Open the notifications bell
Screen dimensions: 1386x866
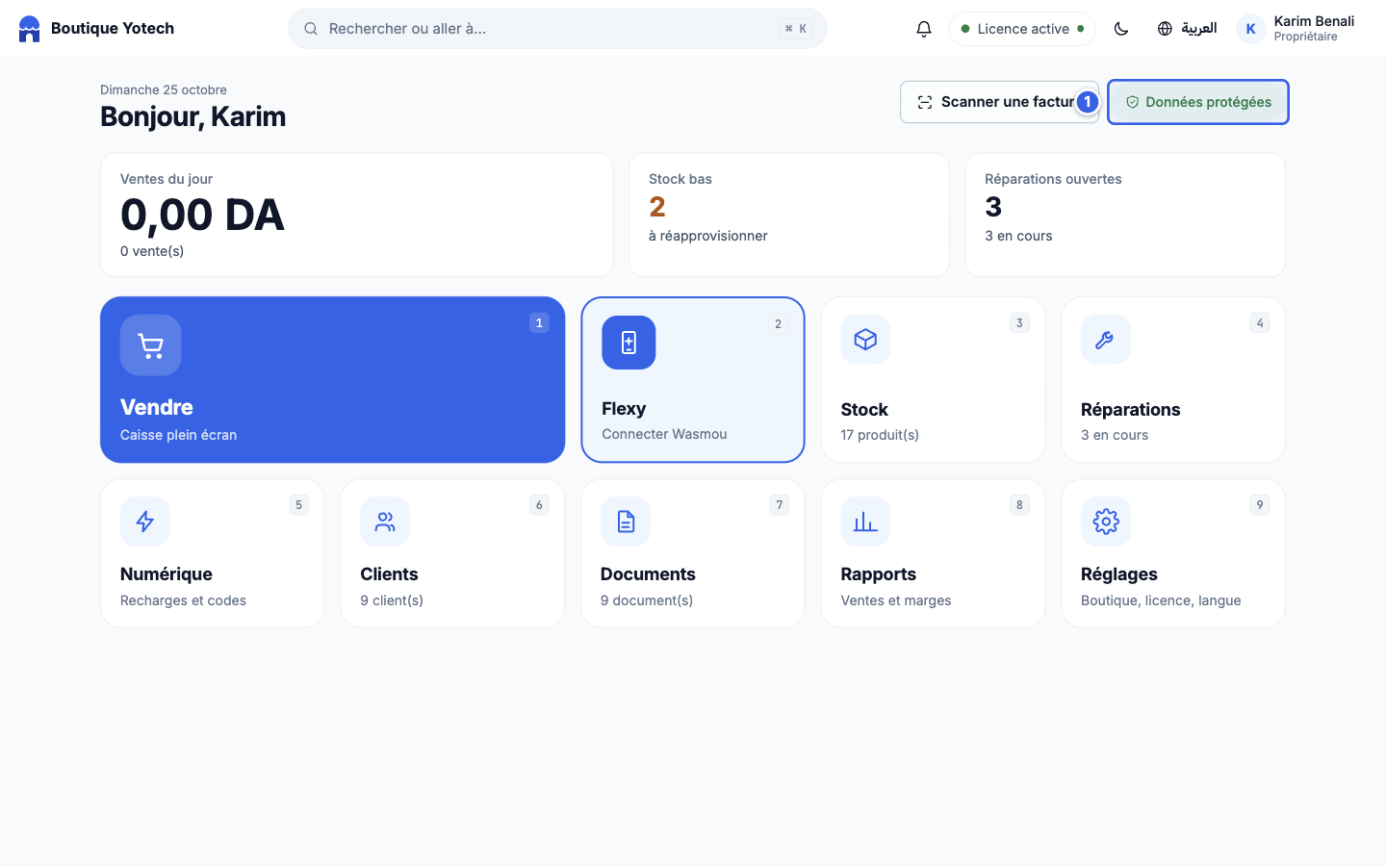[x=924, y=29]
